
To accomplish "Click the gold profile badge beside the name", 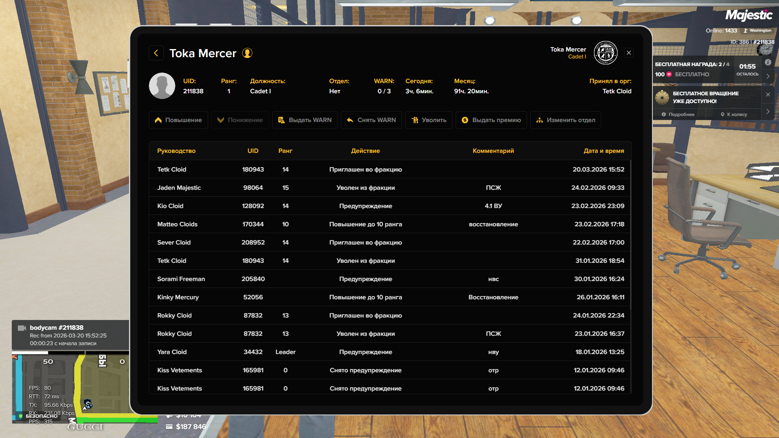I will pos(247,53).
